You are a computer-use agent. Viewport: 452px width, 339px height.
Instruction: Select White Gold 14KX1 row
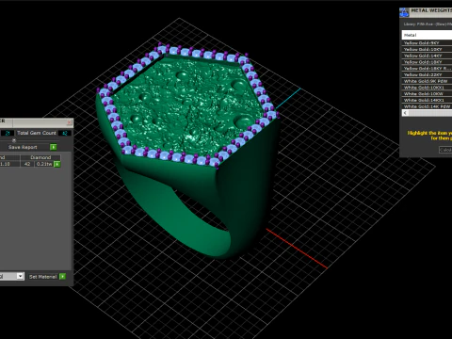coord(427,100)
